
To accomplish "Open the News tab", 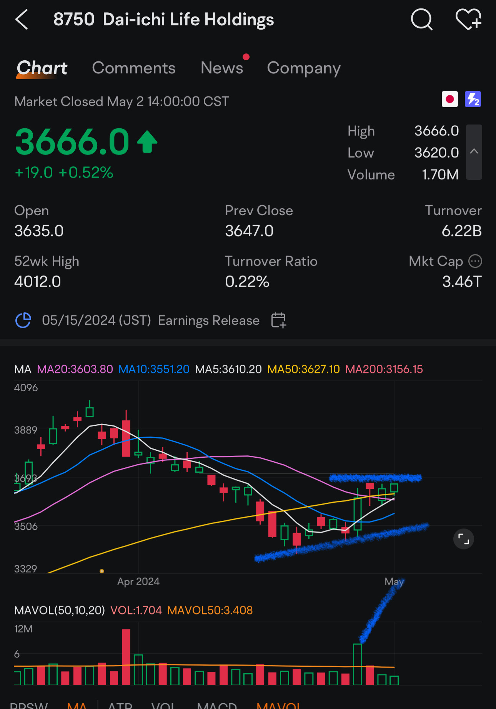I will click(x=222, y=68).
